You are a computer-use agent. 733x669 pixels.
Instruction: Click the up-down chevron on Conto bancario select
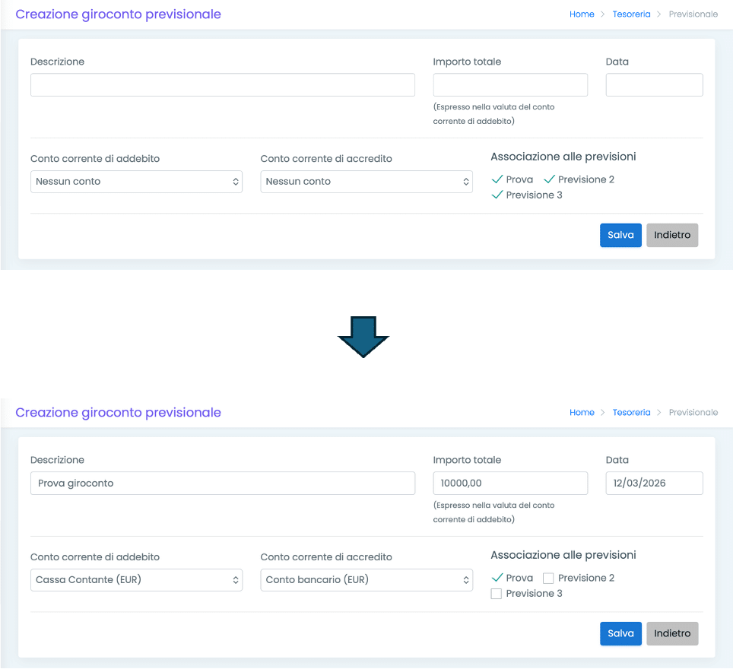pyautogui.click(x=466, y=580)
